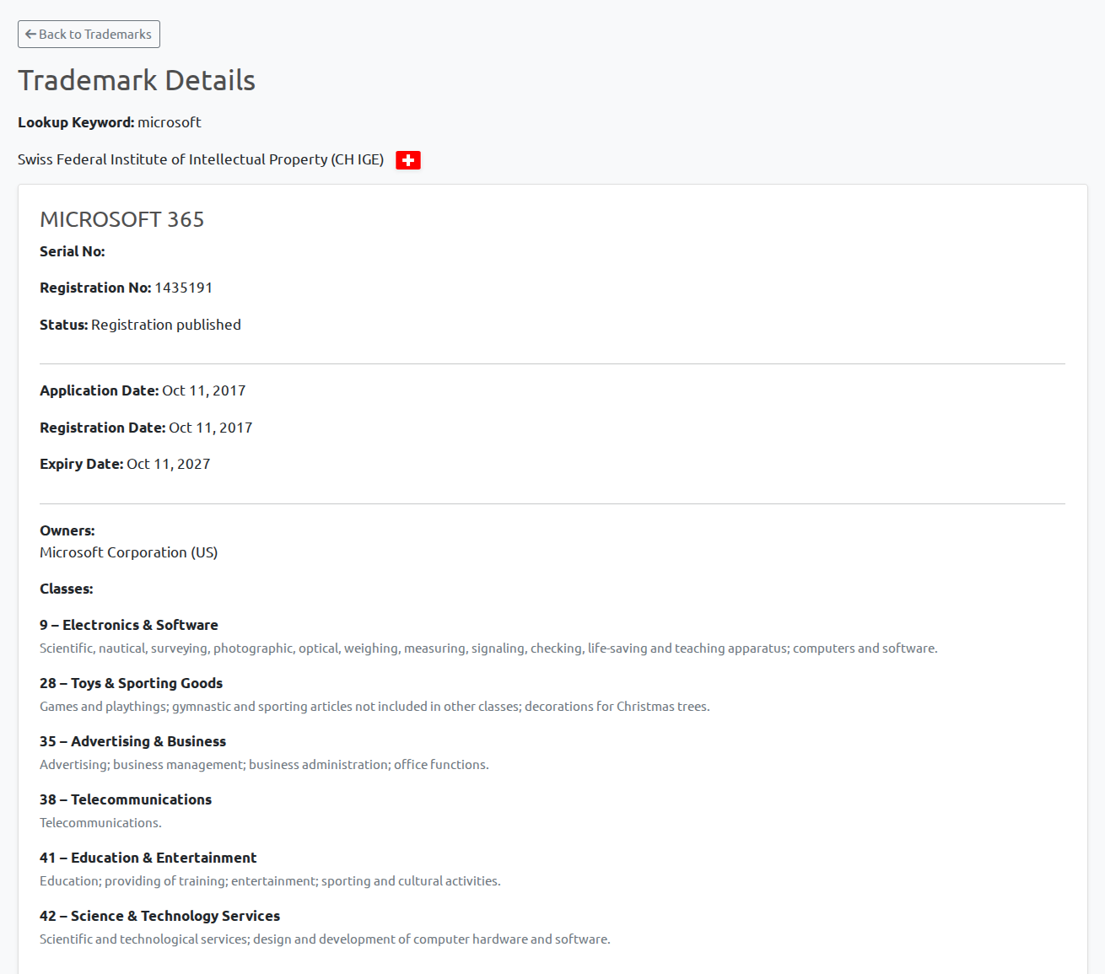Screen dimensions: 1105x974
Task: Click class 35 Advertising & Business heading
Action: pyautogui.click(x=132, y=741)
